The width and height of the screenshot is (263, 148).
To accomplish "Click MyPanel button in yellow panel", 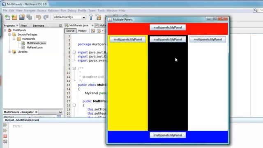I will tap(128, 39).
